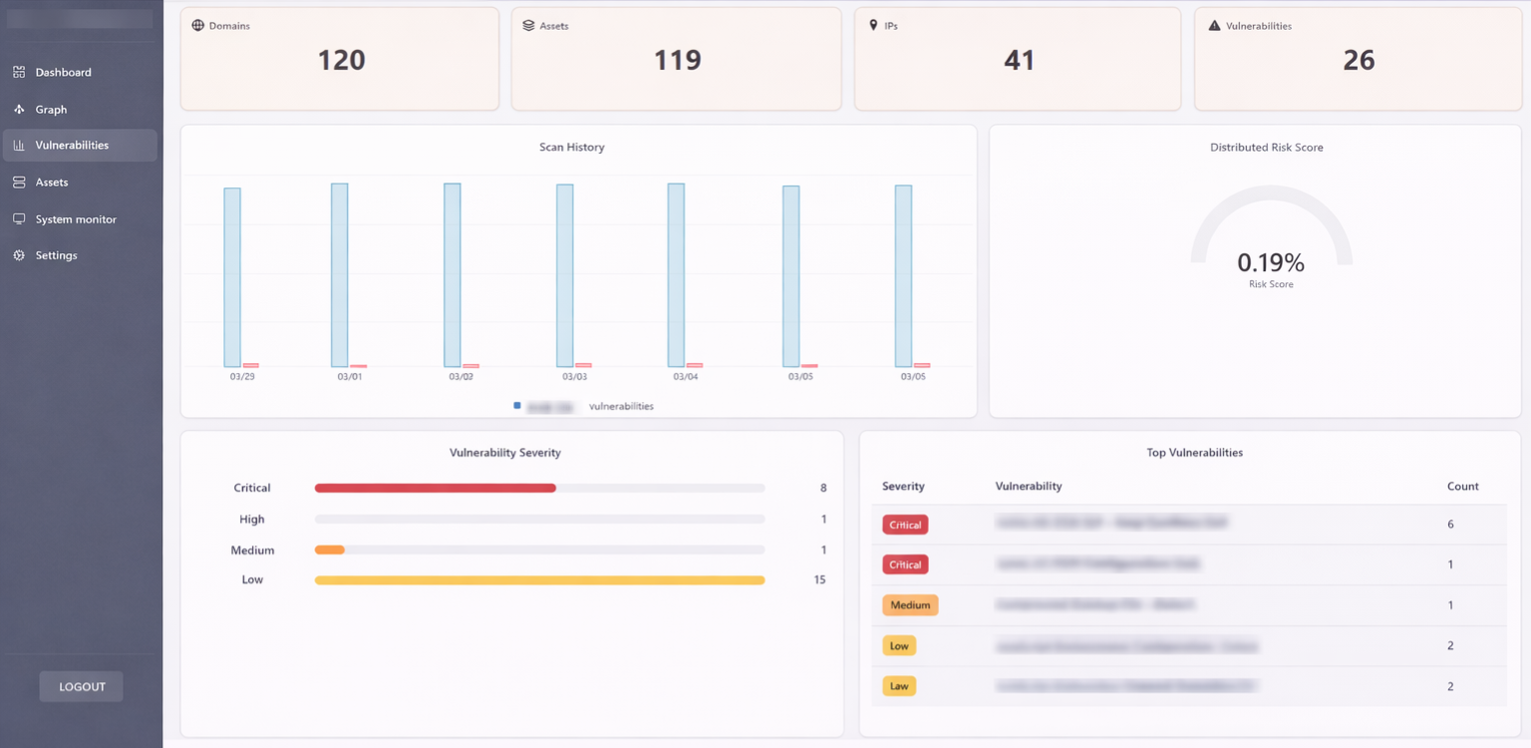Open the Dashboard sidebar icon
This screenshot has height=748, width=1531.
coord(18,72)
